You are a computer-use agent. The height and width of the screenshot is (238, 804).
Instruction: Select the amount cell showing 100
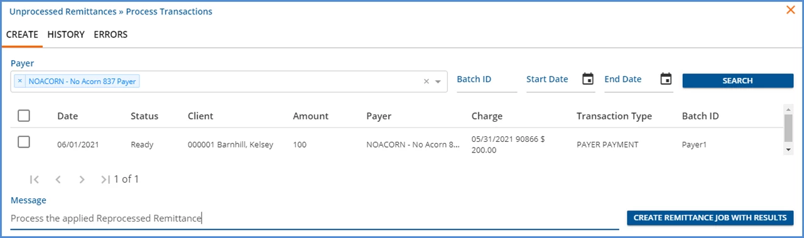(x=300, y=144)
